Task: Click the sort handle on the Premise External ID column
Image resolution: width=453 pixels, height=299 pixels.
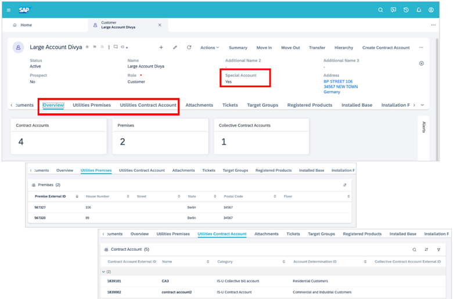Action: (77, 196)
